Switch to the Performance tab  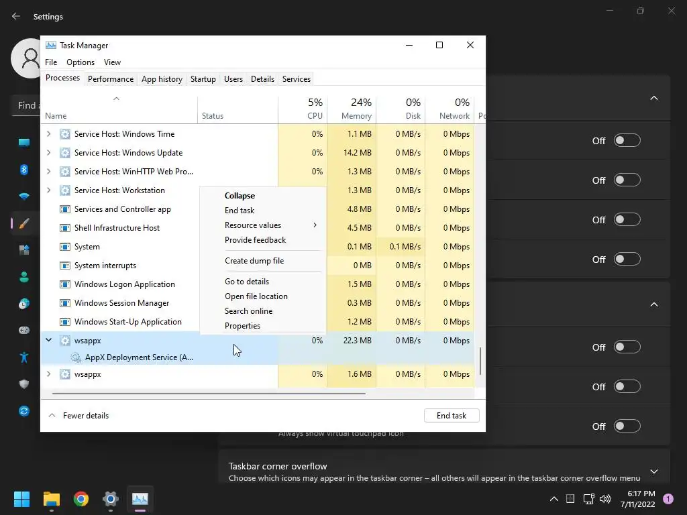click(x=111, y=79)
